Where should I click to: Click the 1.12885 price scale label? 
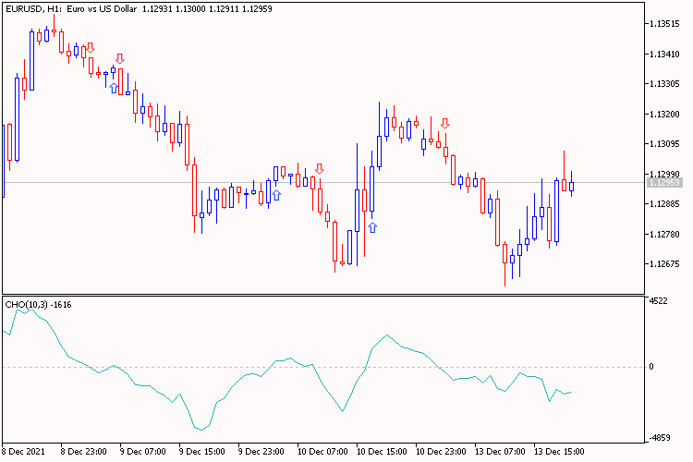[x=664, y=204]
